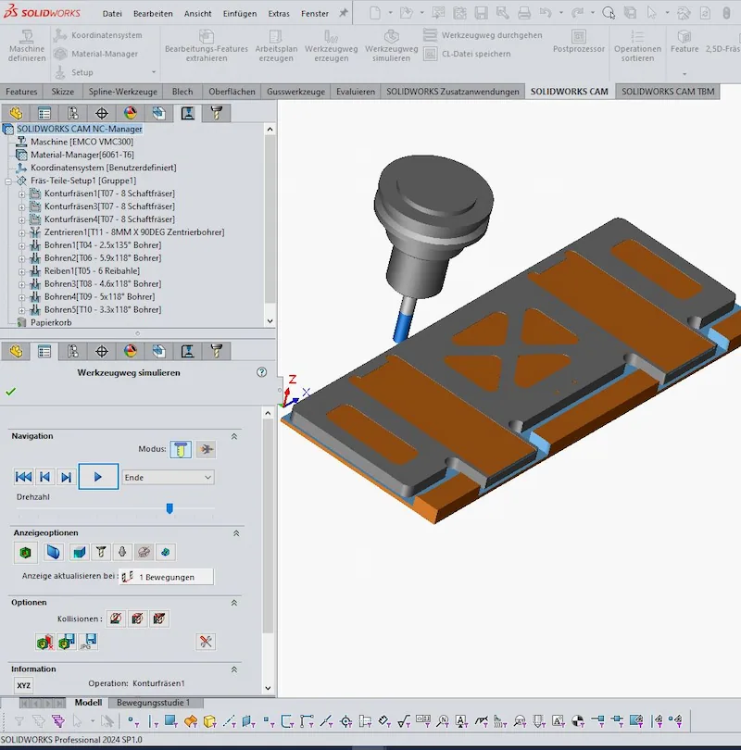The image size is (741, 750).
Task: Toggle the blue part body display option
Action: [x=53, y=553]
